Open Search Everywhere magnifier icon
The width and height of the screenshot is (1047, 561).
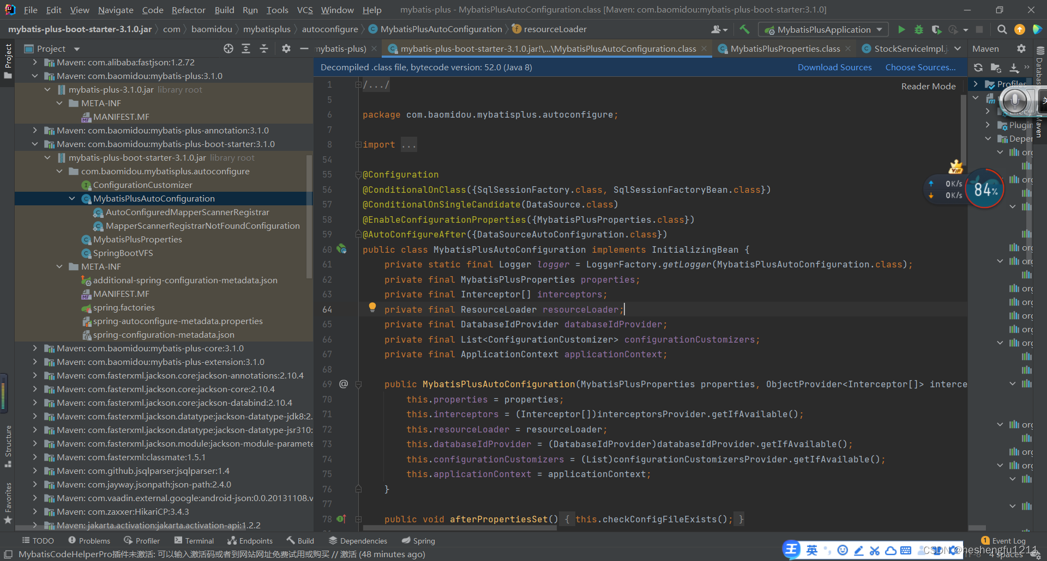pyautogui.click(x=1002, y=29)
